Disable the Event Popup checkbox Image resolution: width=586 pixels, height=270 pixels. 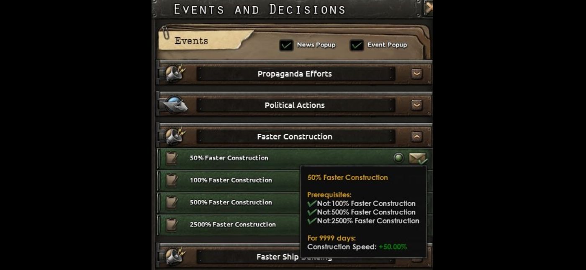coord(356,45)
